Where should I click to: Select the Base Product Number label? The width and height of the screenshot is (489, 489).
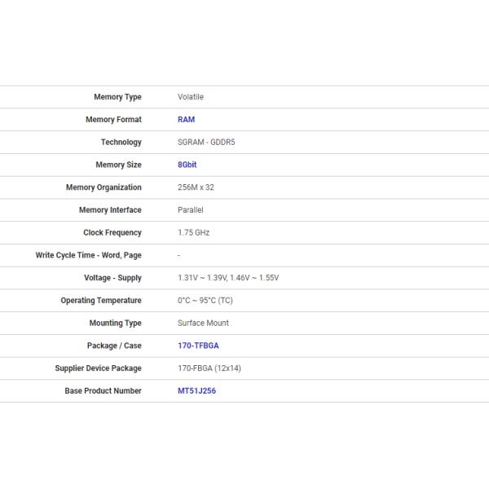(x=103, y=391)
